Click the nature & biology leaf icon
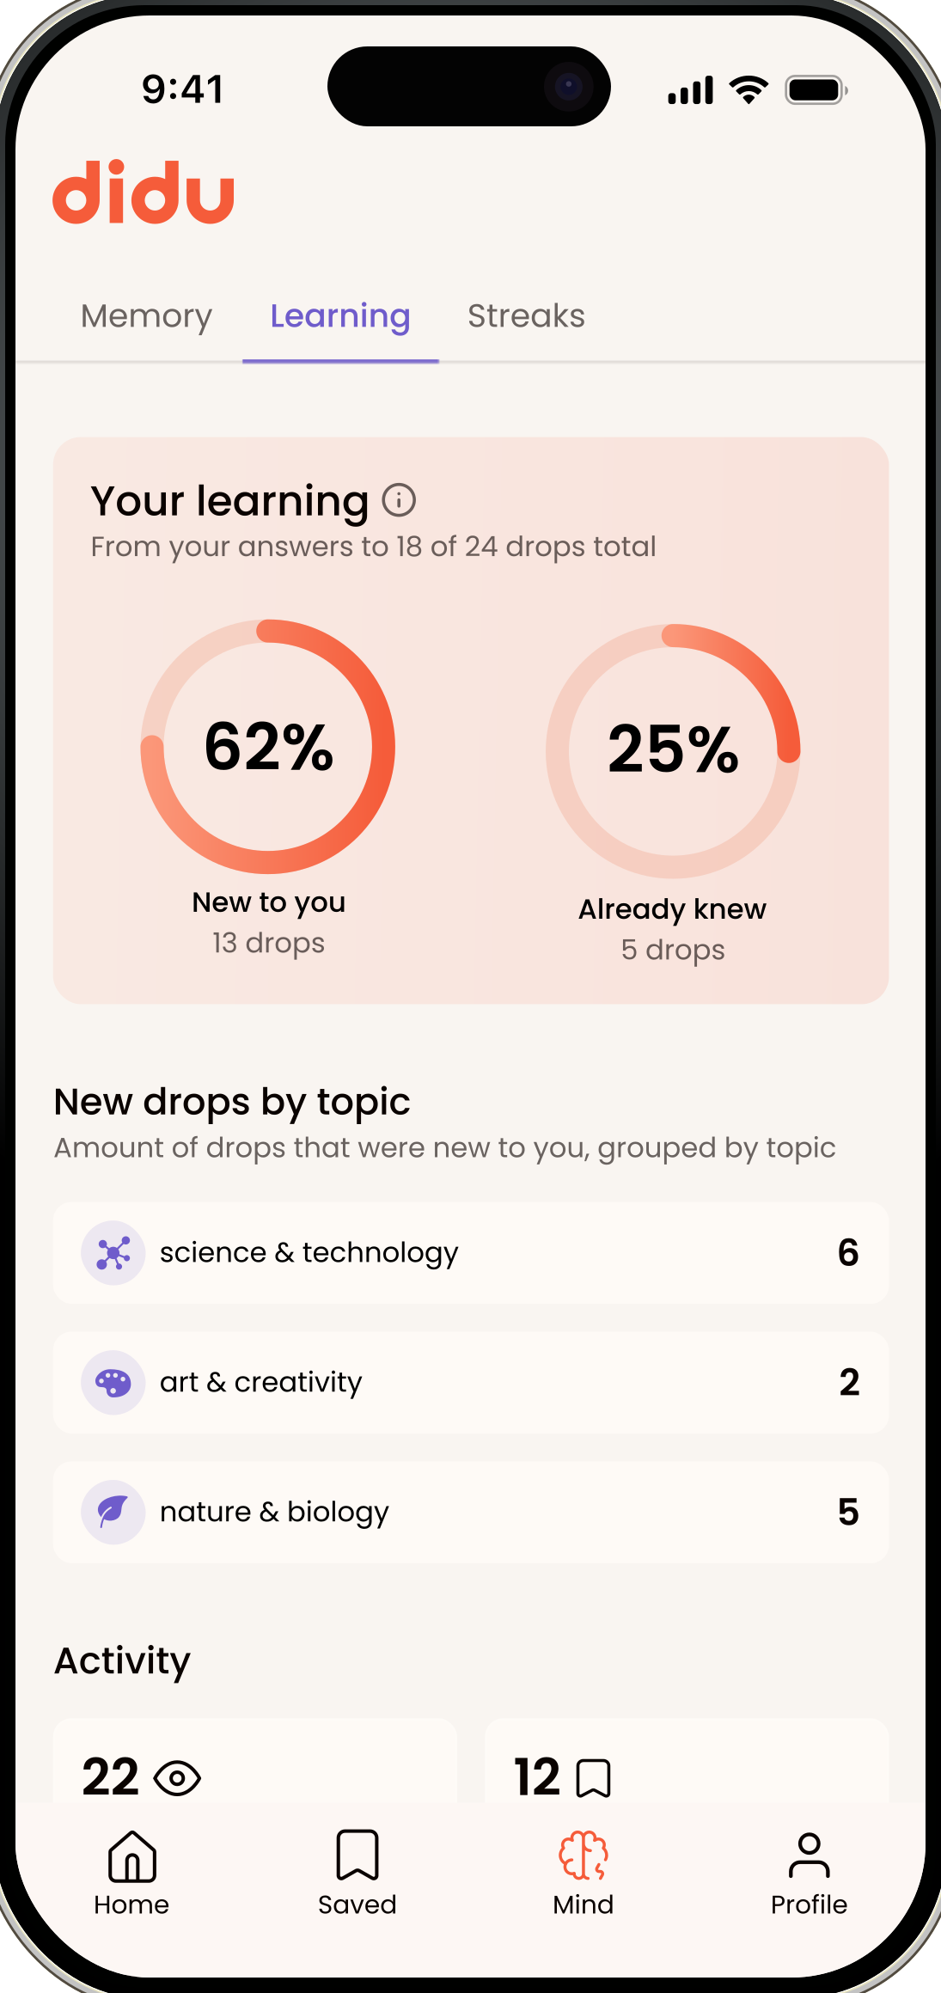The width and height of the screenshot is (941, 1993). tap(113, 1512)
